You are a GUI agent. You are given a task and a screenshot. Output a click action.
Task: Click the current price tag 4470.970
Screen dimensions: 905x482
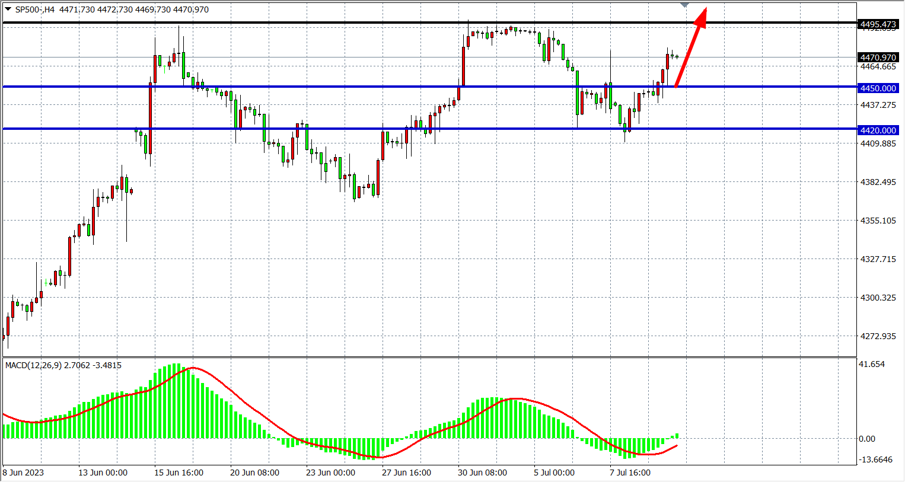pos(878,58)
